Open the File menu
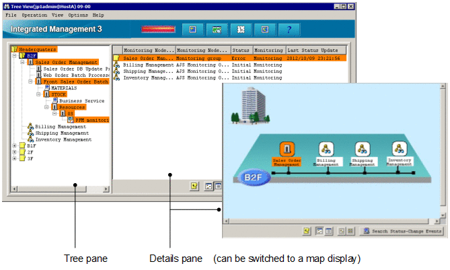Image resolution: width=450 pixels, height=270 pixels. click(x=11, y=15)
